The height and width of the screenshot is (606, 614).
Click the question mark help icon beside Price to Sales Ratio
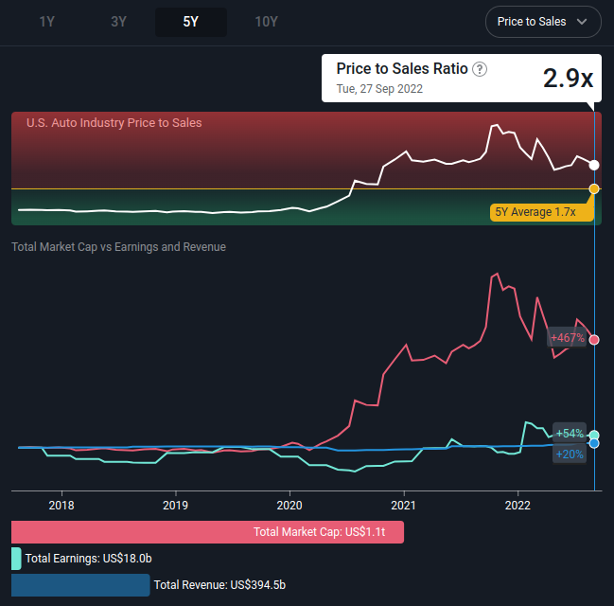click(x=480, y=69)
